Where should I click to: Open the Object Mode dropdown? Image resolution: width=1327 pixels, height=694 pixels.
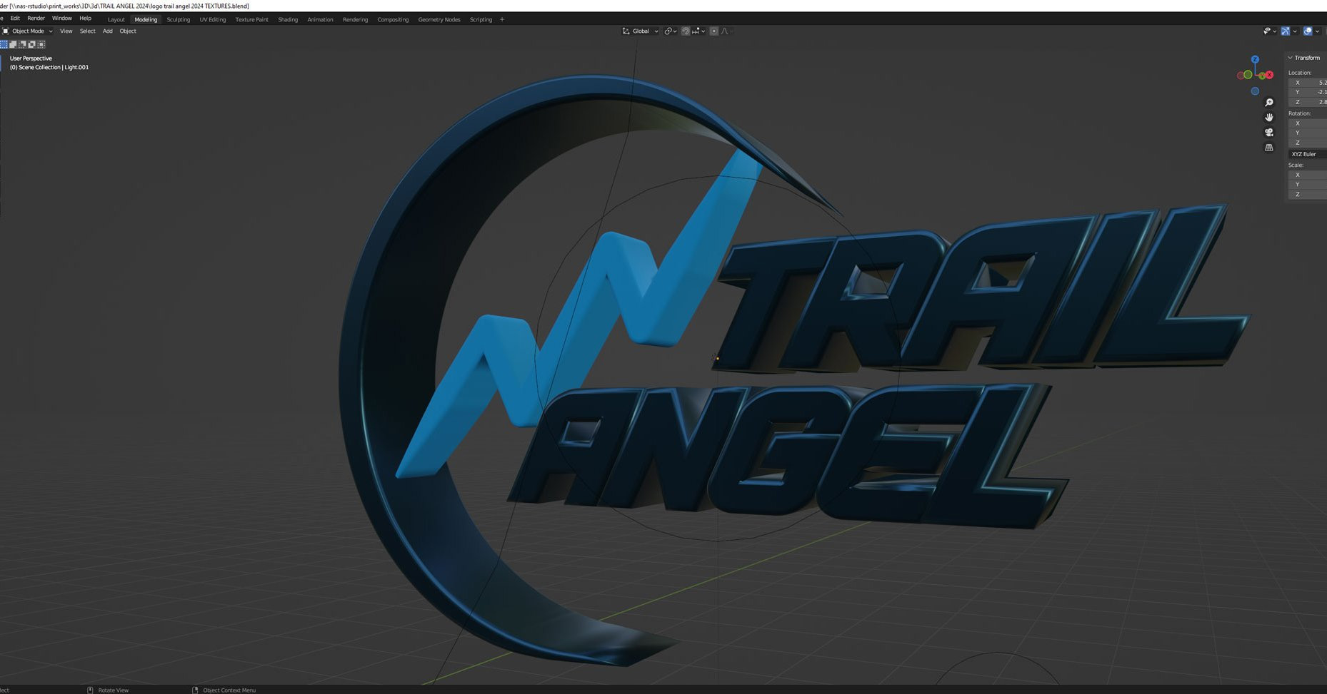[28, 31]
